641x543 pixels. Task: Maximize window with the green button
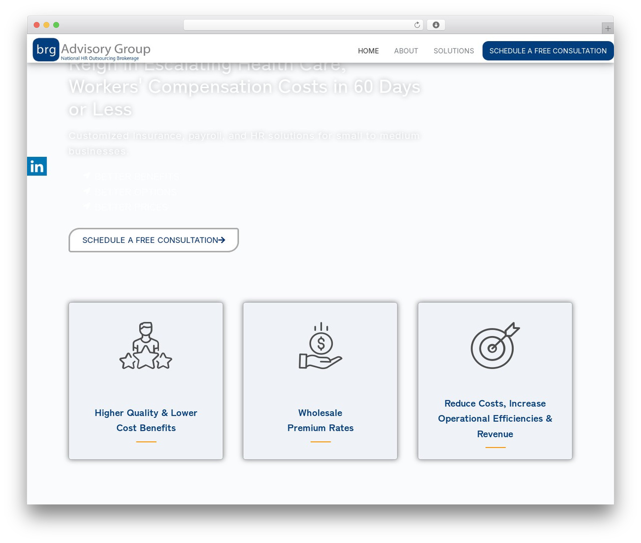click(56, 25)
